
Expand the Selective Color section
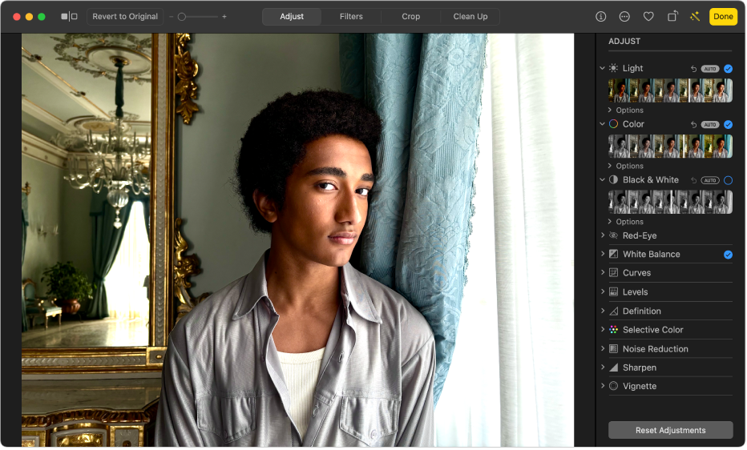[652, 330]
